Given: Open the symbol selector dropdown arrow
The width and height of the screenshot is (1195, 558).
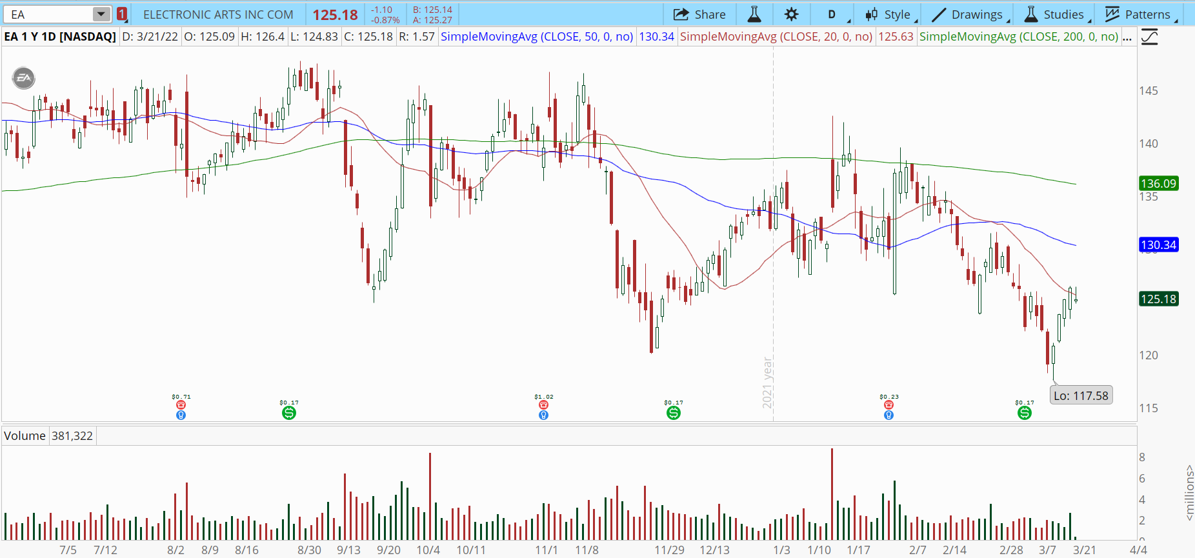Looking at the screenshot, I should [101, 14].
